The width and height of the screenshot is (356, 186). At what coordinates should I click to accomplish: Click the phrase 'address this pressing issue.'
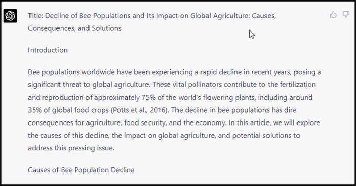71,148
